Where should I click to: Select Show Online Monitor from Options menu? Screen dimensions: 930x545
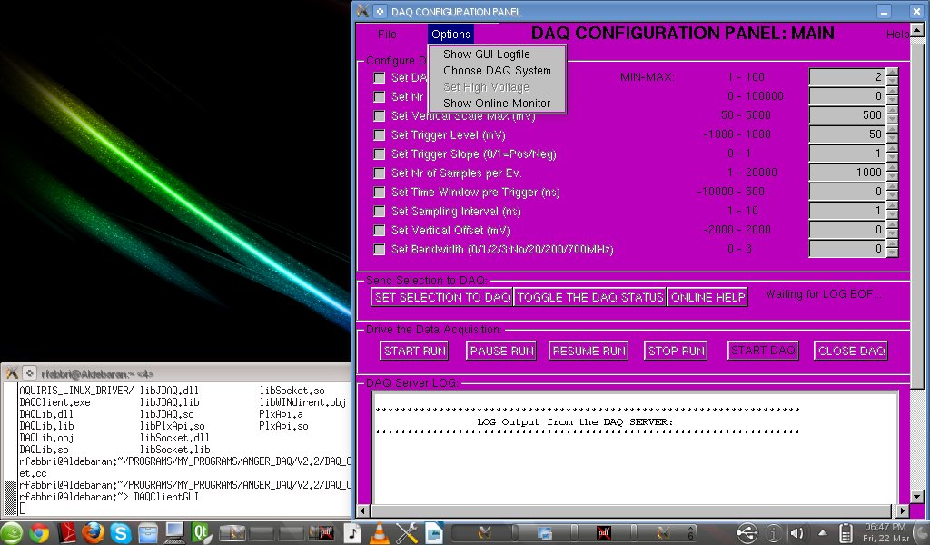[x=497, y=104]
